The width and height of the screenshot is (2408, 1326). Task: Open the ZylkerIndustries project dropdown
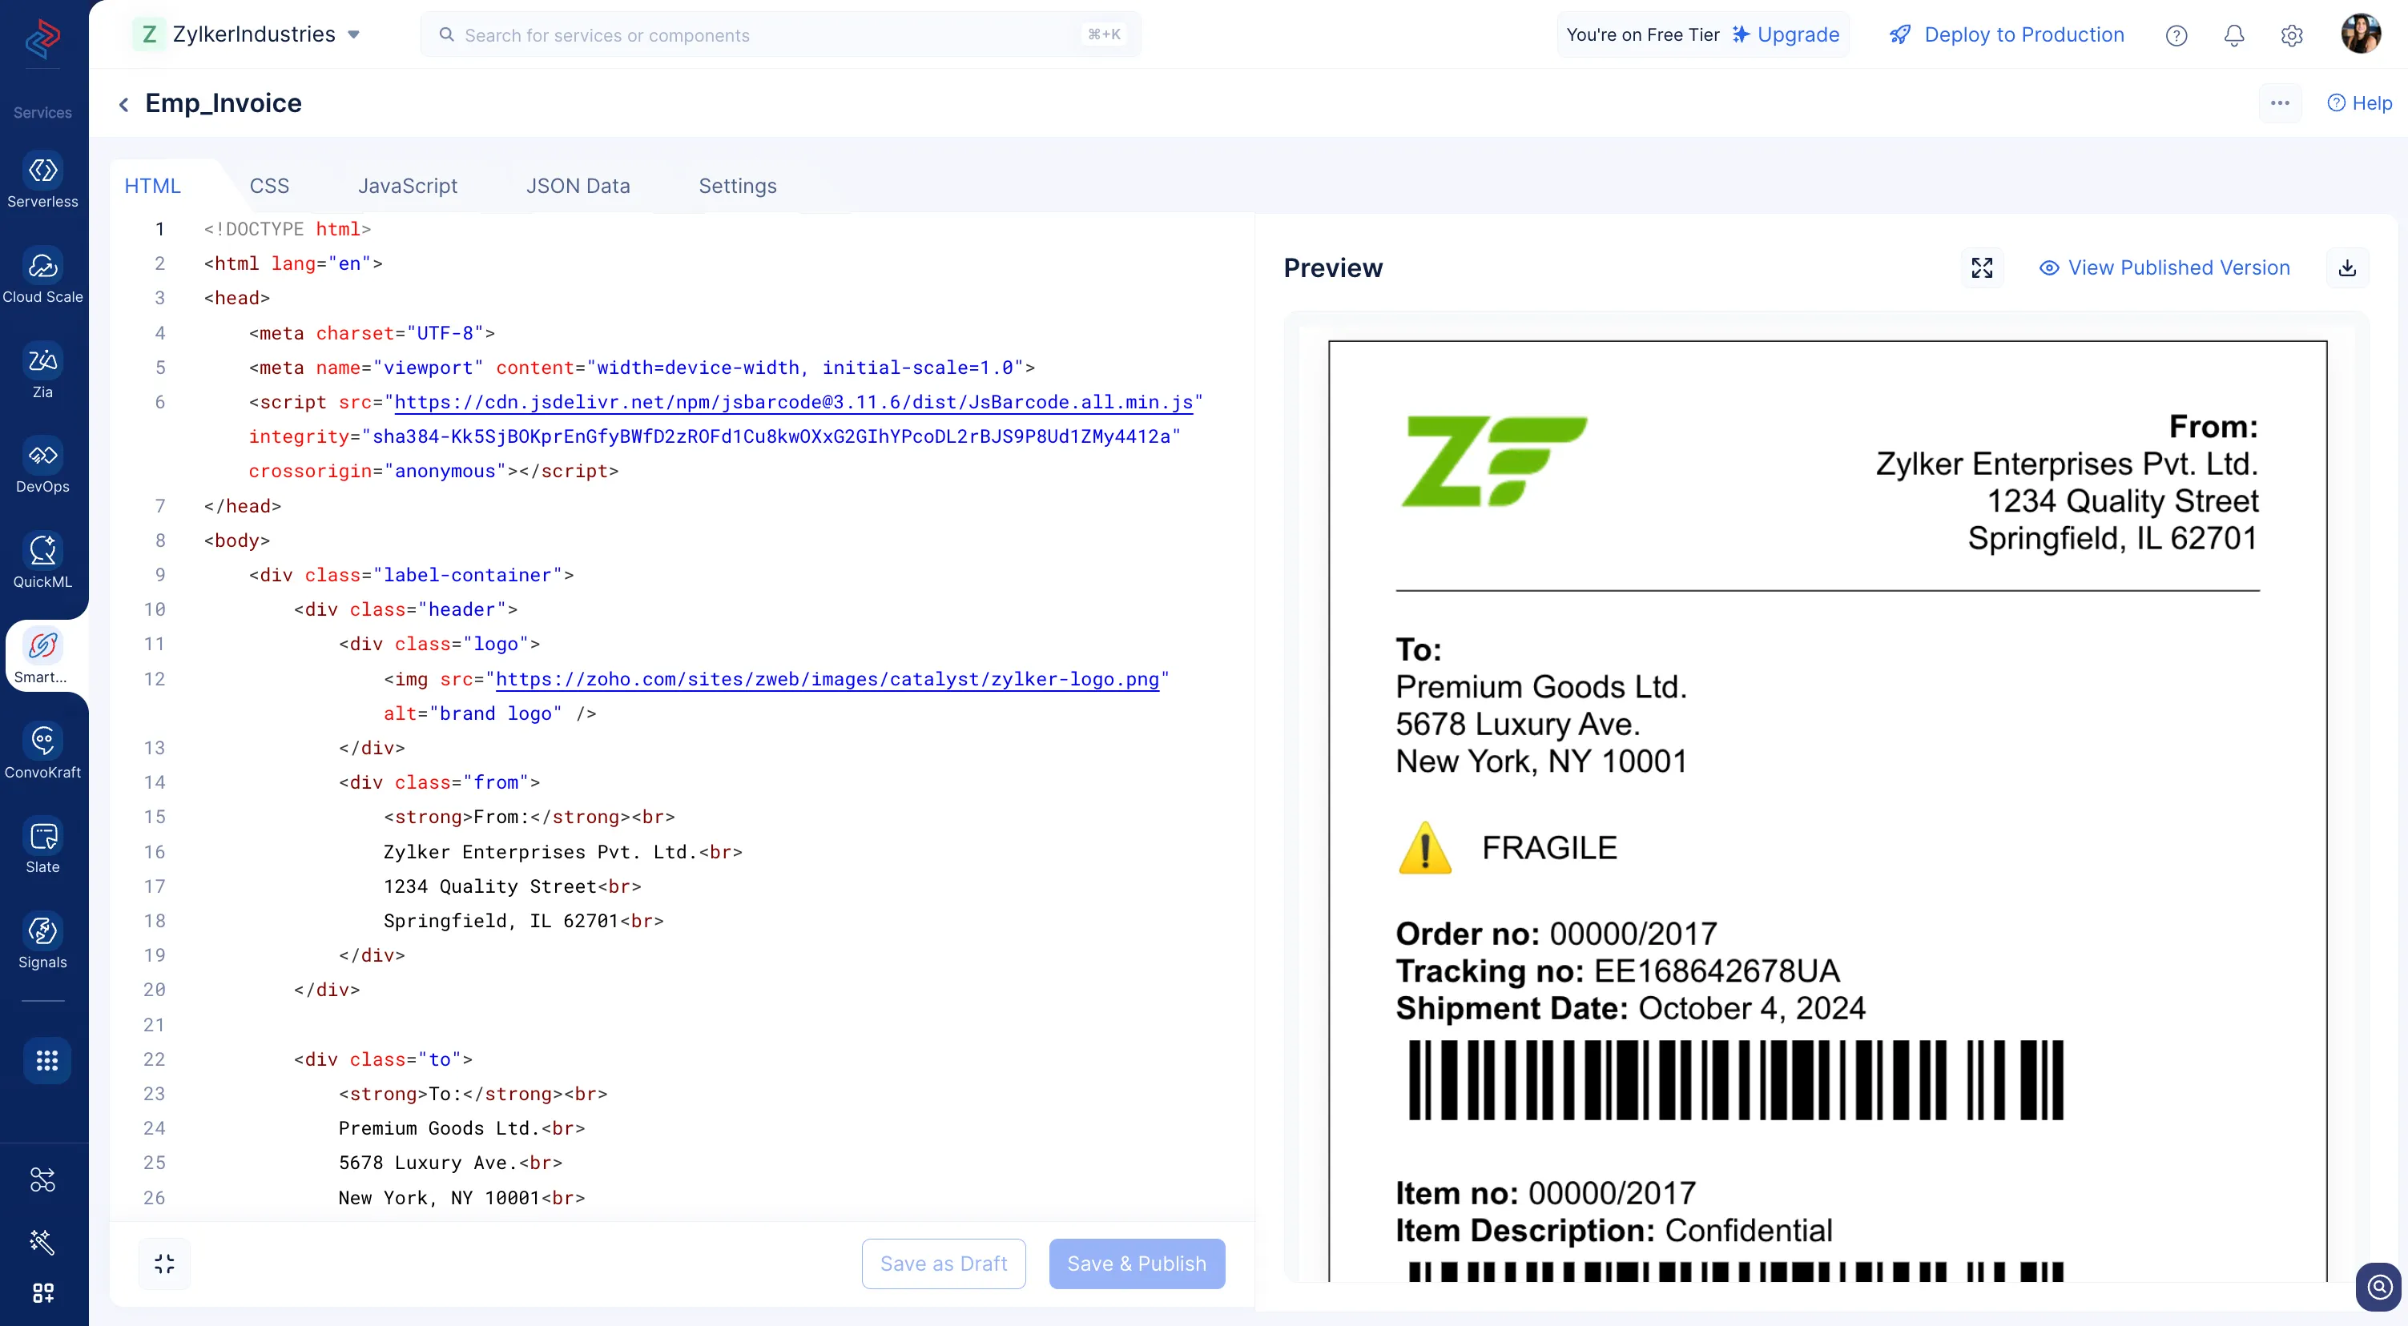click(x=247, y=34)
